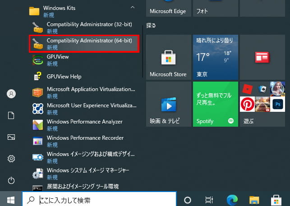290x206 pixels.
Task: Open the GPUView Help icon
Action: (x=37, y=76)
